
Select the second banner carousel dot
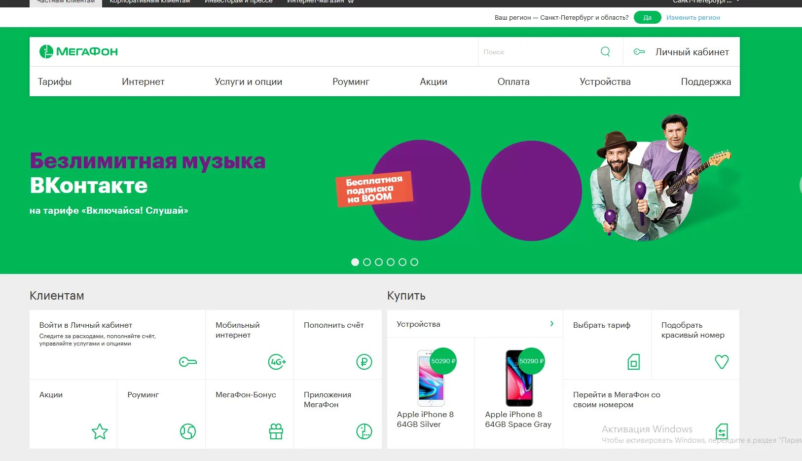(x=367, y=262)
